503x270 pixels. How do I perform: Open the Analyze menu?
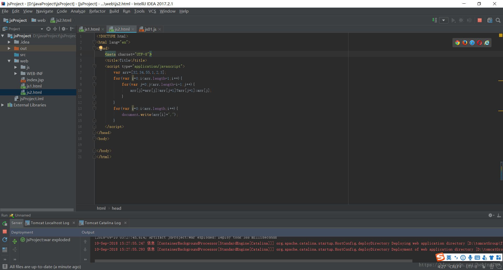78,11
